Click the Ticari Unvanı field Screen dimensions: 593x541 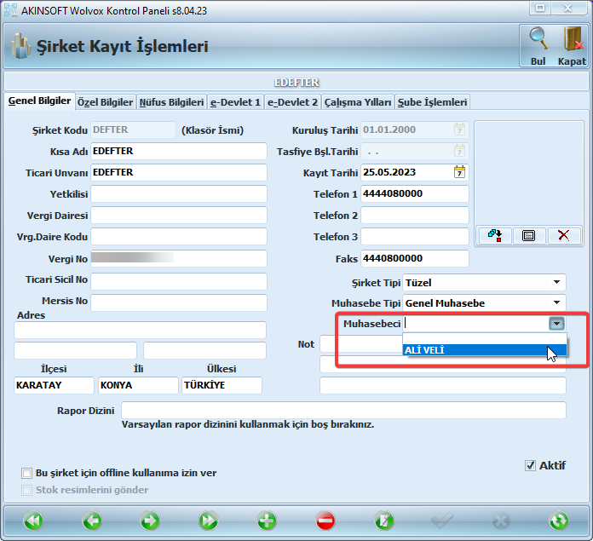(x=179, y=172)
